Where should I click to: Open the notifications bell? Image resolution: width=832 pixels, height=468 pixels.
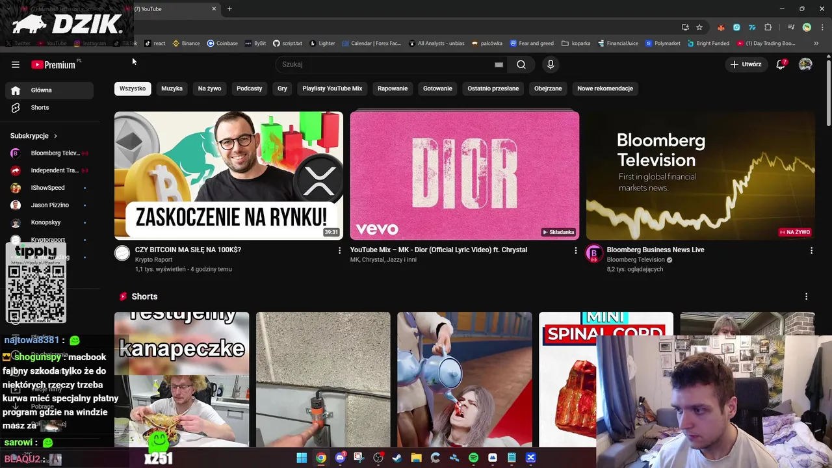[781, 64]
